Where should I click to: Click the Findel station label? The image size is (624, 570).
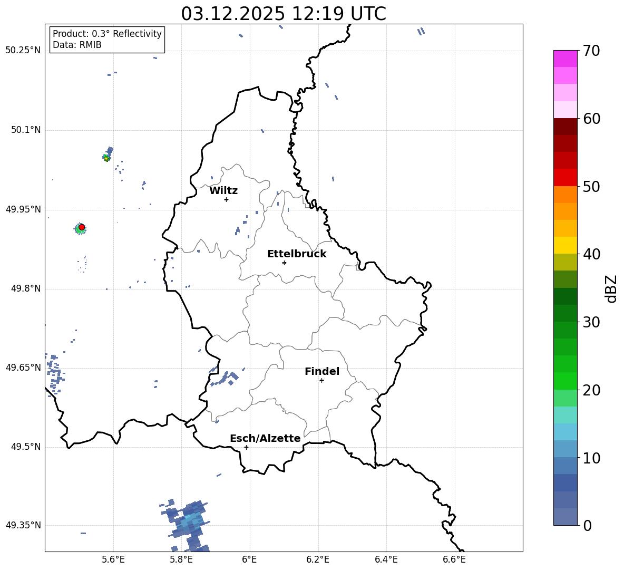(322, 371)
